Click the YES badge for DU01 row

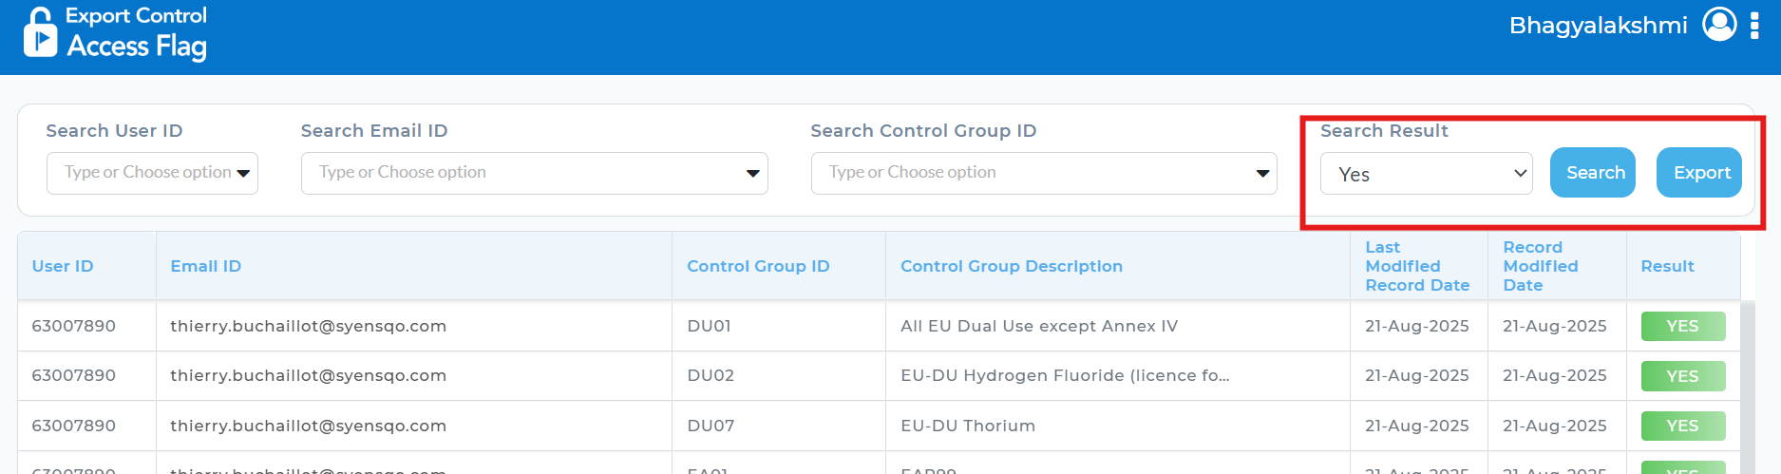point(1682,327)
